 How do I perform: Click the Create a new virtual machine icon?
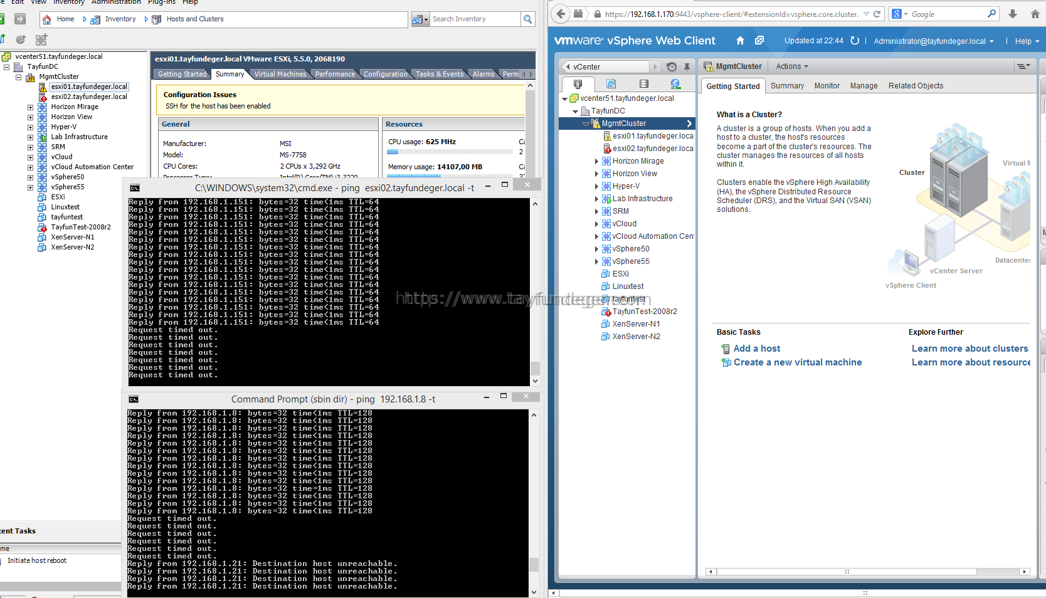(x=726, y=362)
